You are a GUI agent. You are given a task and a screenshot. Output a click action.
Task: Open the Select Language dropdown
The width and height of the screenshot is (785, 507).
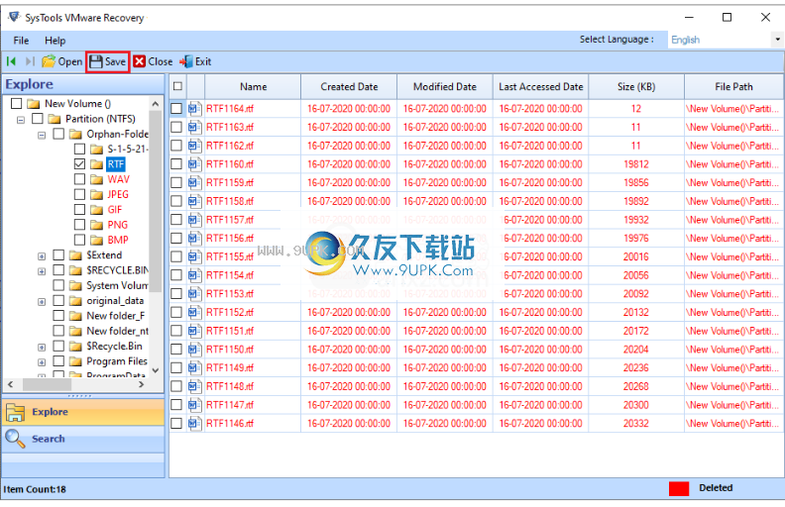coord(777,39)
